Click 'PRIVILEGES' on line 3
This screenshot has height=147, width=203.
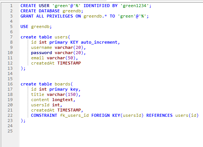tap(60, 16)
